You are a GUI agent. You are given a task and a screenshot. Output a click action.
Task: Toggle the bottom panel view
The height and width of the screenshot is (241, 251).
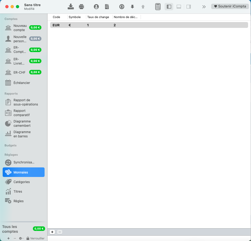(x=179, y=7)
